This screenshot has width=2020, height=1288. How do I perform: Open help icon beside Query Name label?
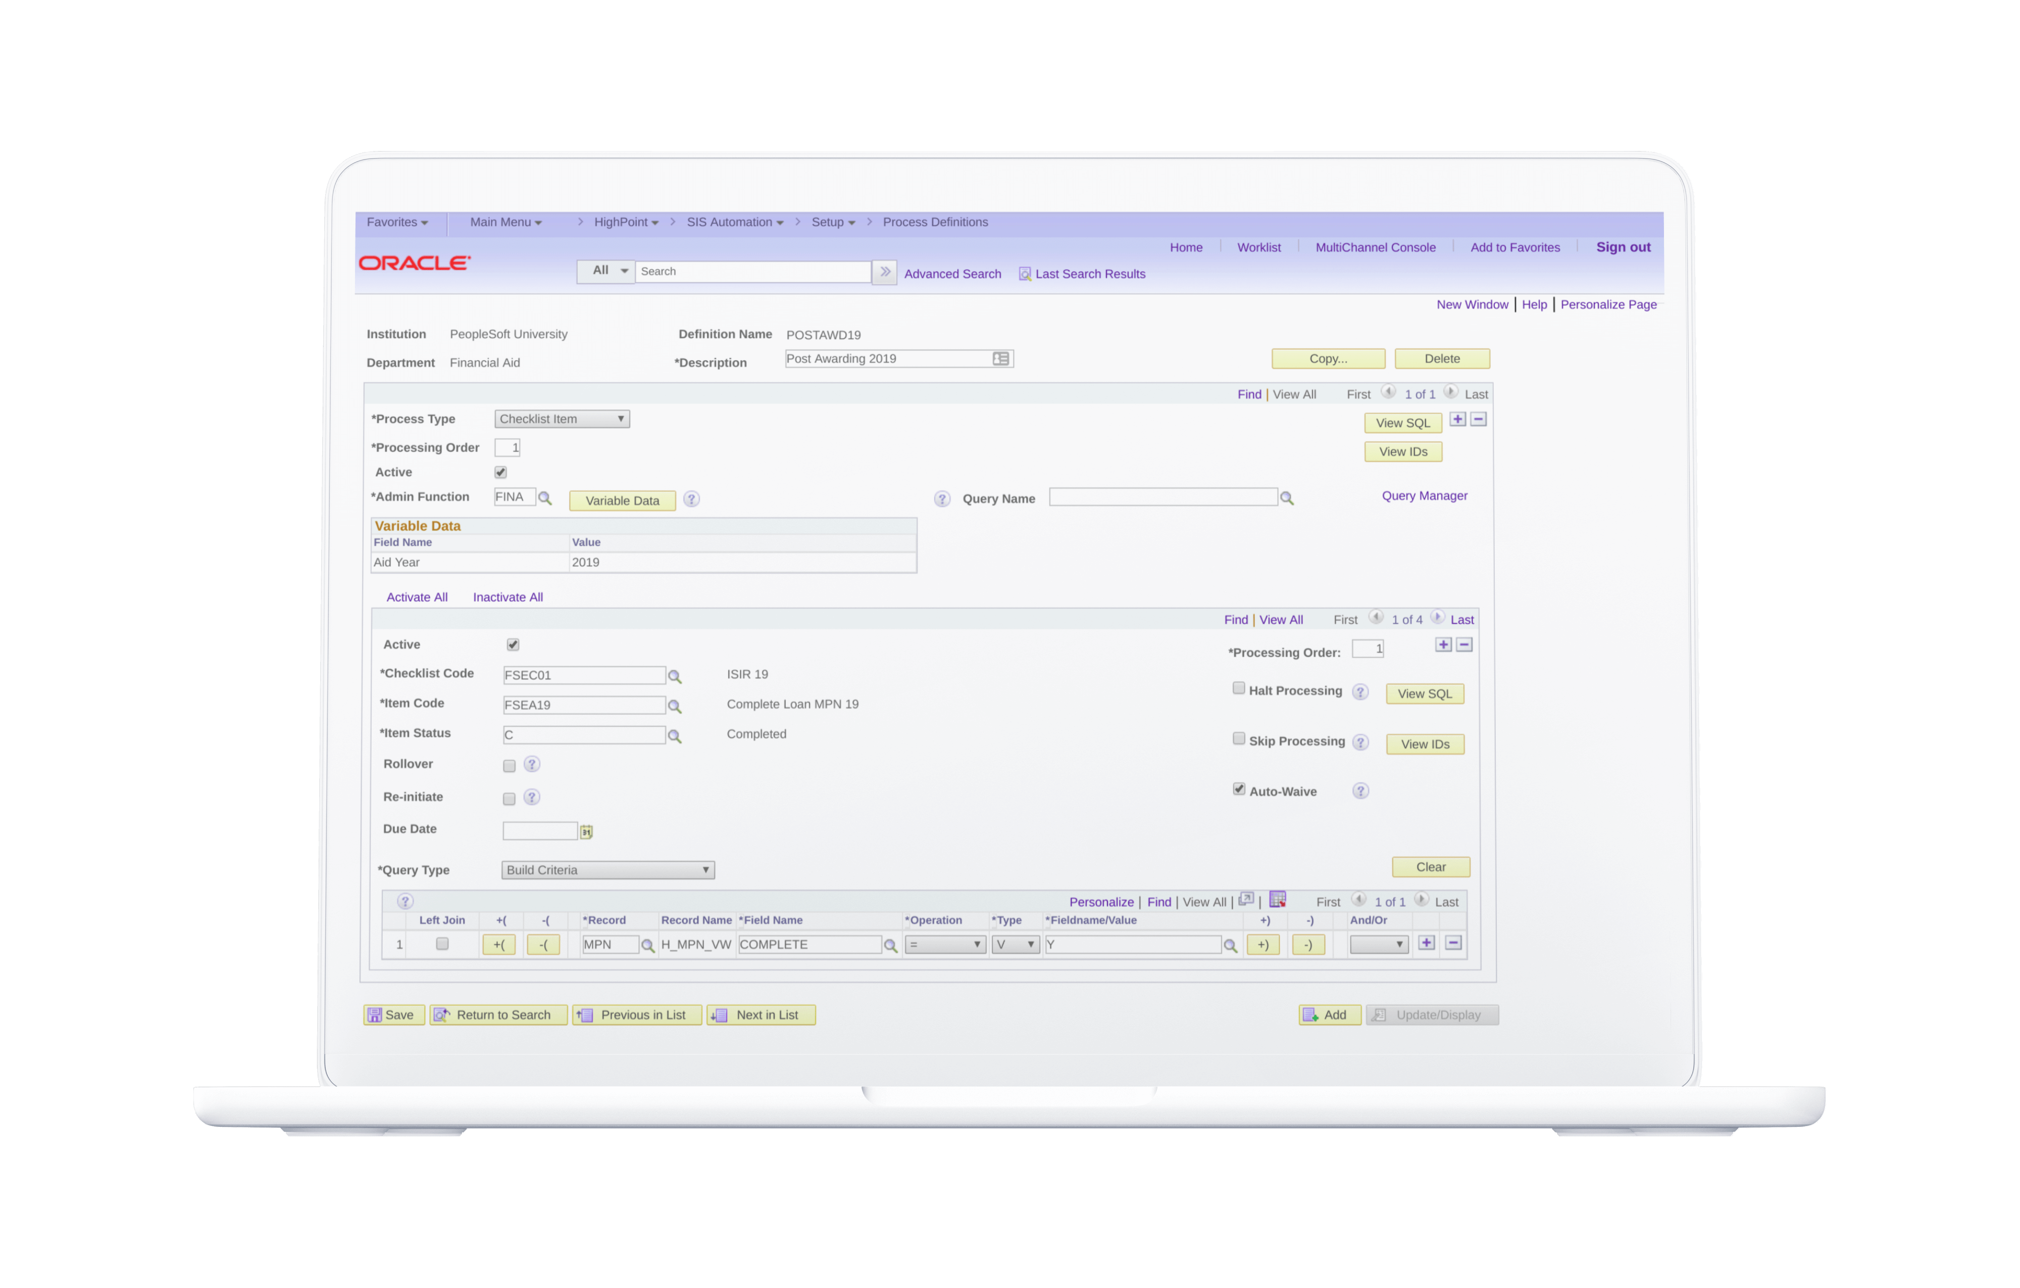coord(942,499)
